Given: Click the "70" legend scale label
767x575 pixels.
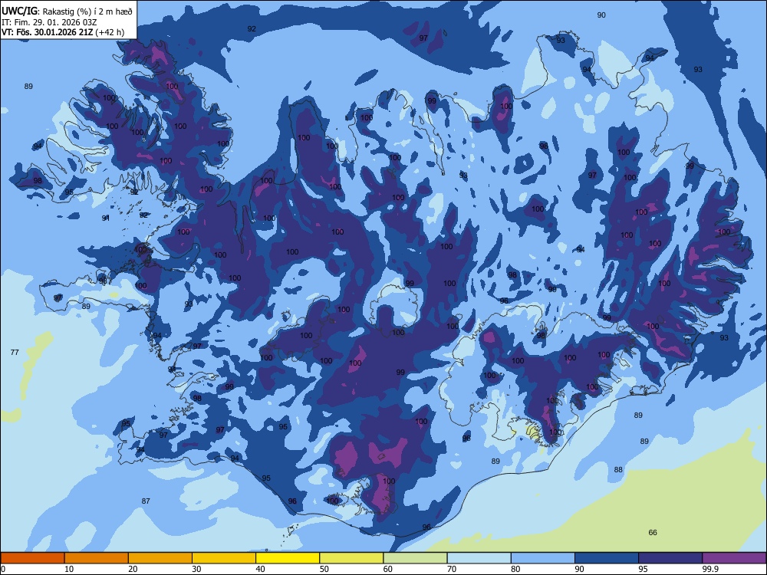Looking at the screenshot, I should click(x=452, y=569).
